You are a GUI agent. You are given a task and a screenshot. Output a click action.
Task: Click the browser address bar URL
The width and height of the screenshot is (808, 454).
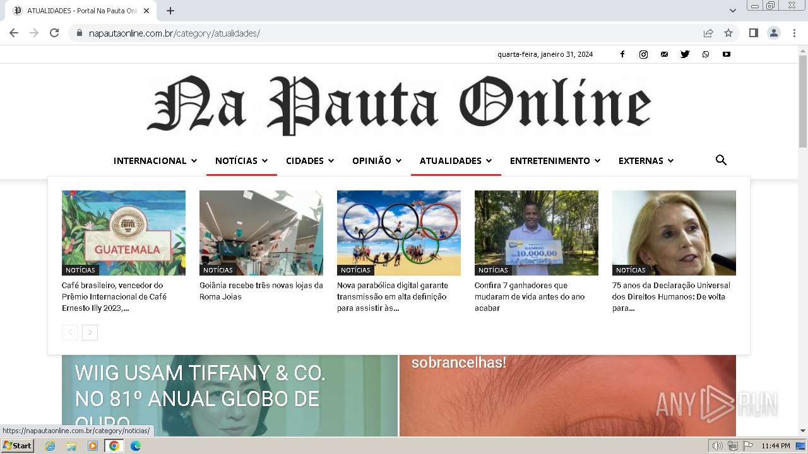pos(174,33)
